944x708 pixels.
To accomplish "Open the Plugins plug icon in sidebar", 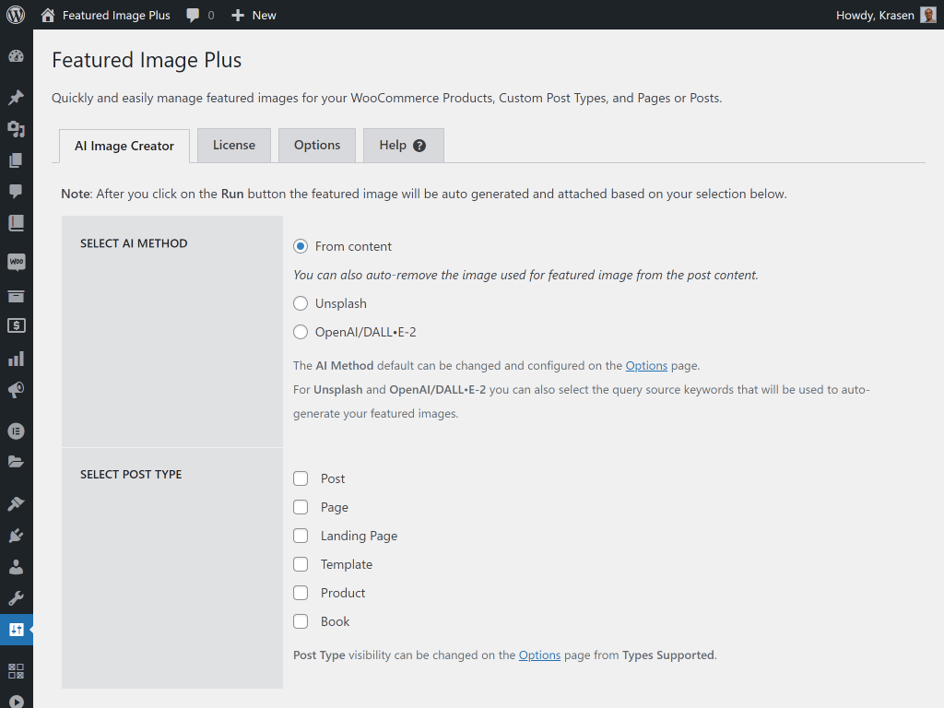I will (17, 536).
